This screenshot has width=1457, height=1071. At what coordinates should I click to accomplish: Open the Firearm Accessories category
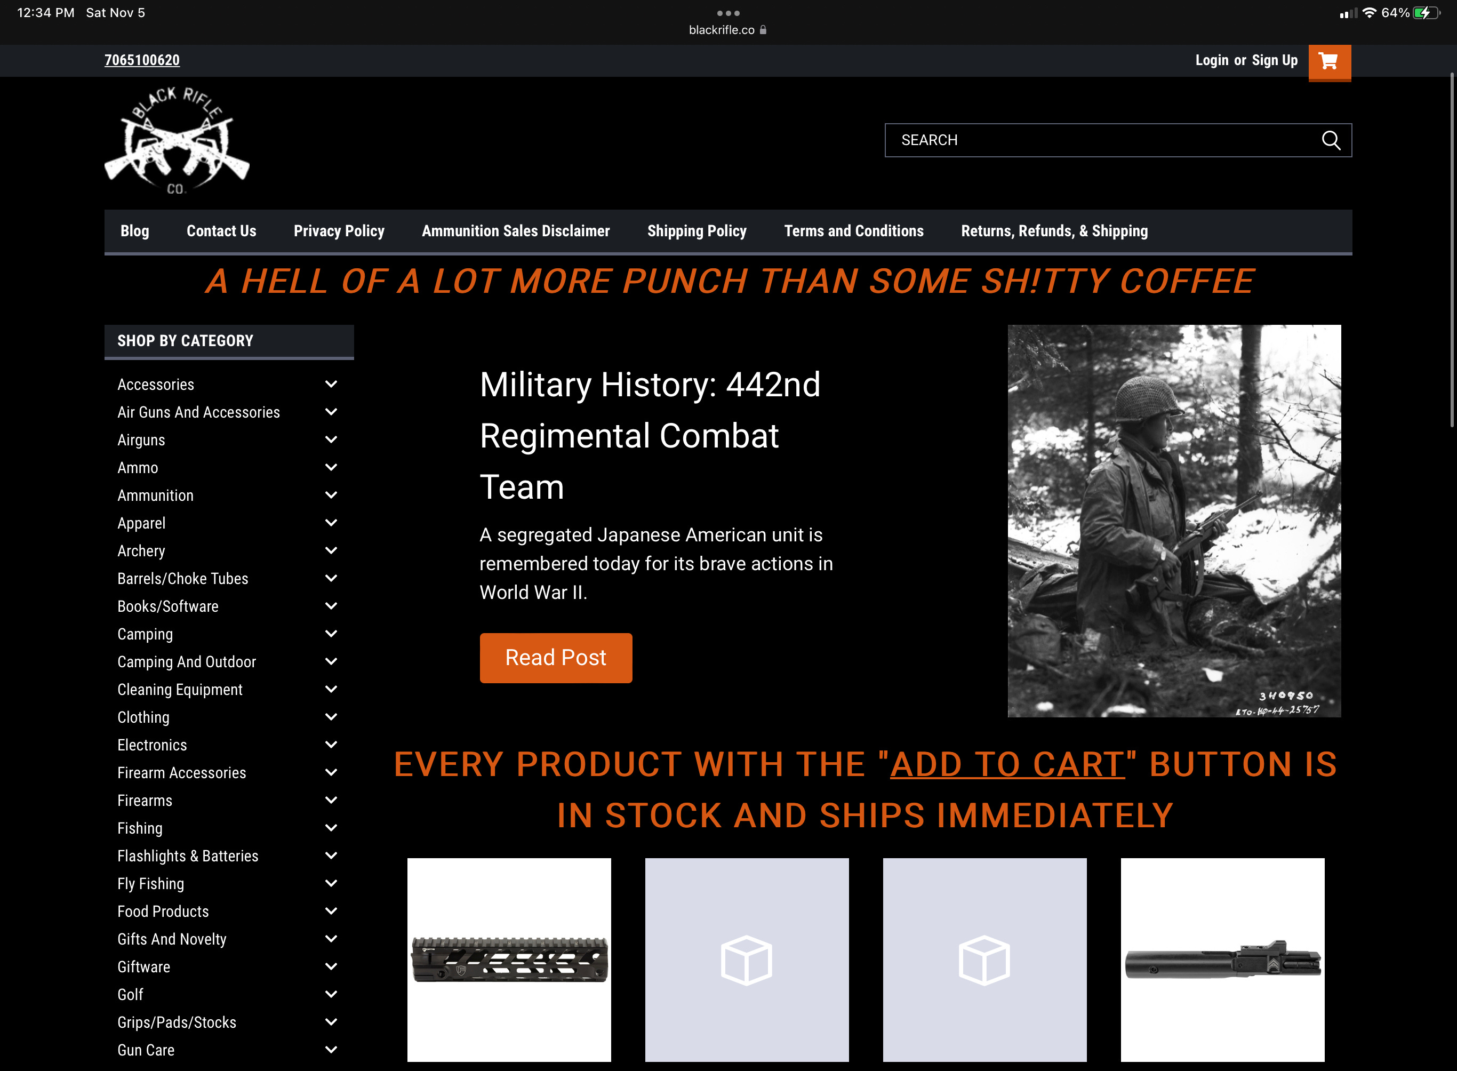point(181,773)
